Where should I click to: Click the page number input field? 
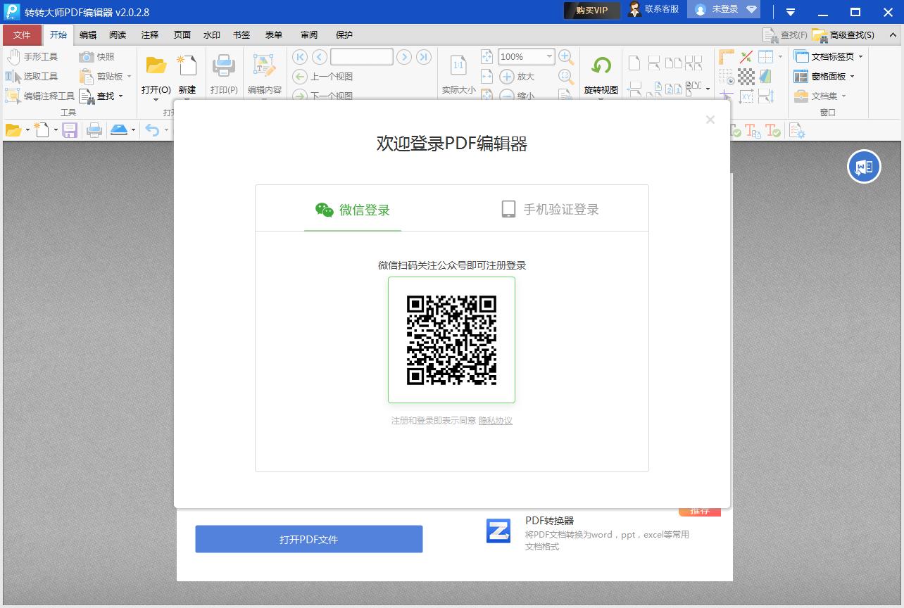coord(362,57)
